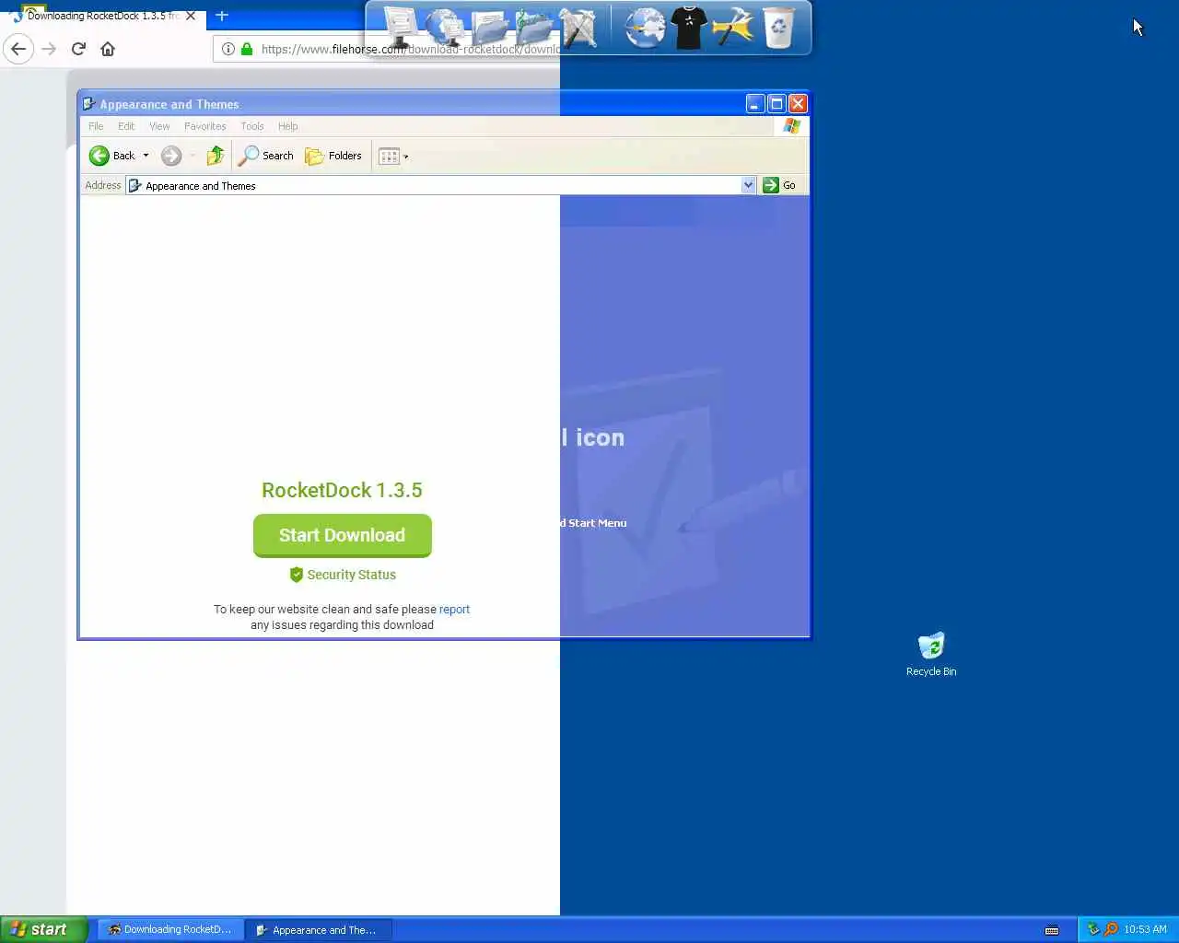Click the green network tray icon
The height and width of the screenshot is (943, 1179).
tap(1093, 929)
